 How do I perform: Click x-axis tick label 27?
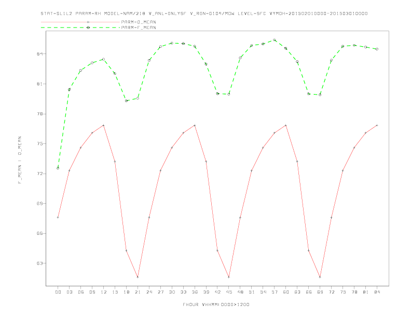click(160, 292)
